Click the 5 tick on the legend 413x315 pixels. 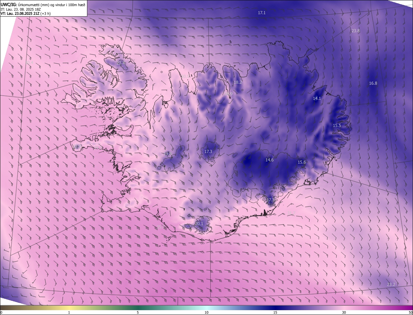click(138, 312)
